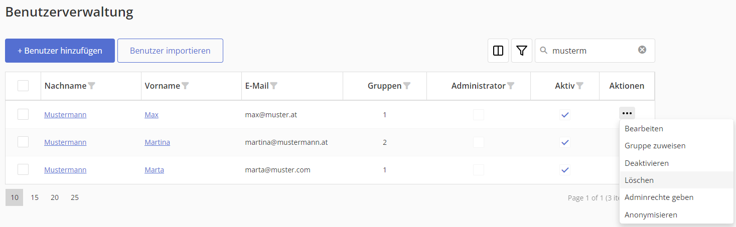
Task: Select the Max Mustermann row checkbox
Action: tap(23, 115)
